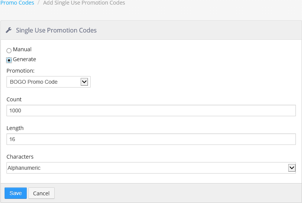Viewport: 302px width, 203px height.
Task: Select the Manual radio button
Action: click(x=9, y=50)
